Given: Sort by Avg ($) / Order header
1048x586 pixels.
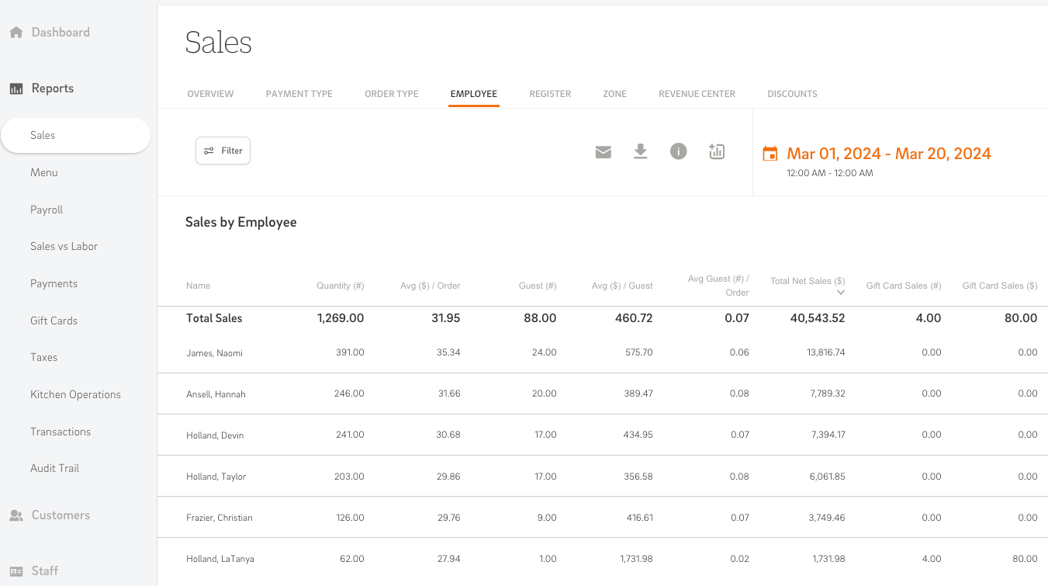Looking at the screenshot, I should 431,286.
